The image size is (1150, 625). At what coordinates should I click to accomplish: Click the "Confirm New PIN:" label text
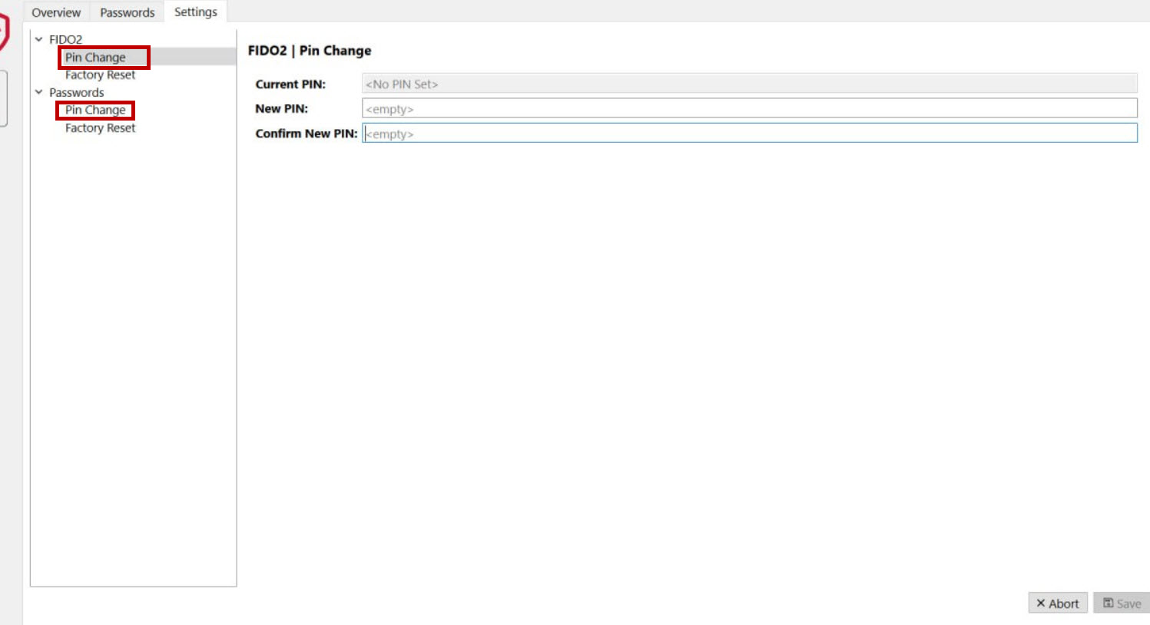306,134
